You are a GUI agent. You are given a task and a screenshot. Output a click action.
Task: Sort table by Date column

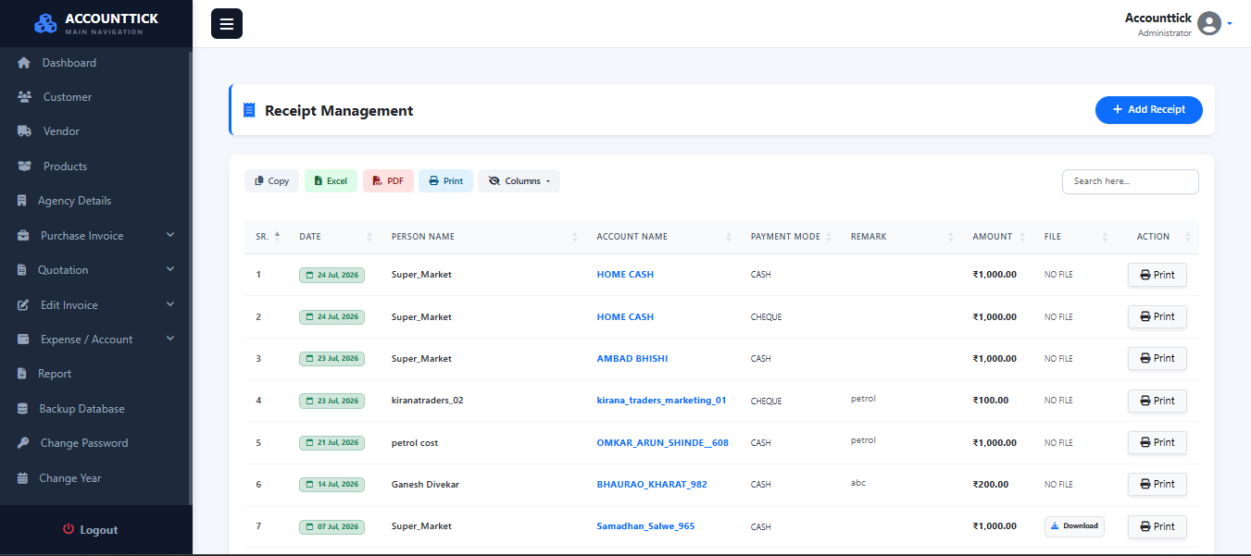click(334, 237)
